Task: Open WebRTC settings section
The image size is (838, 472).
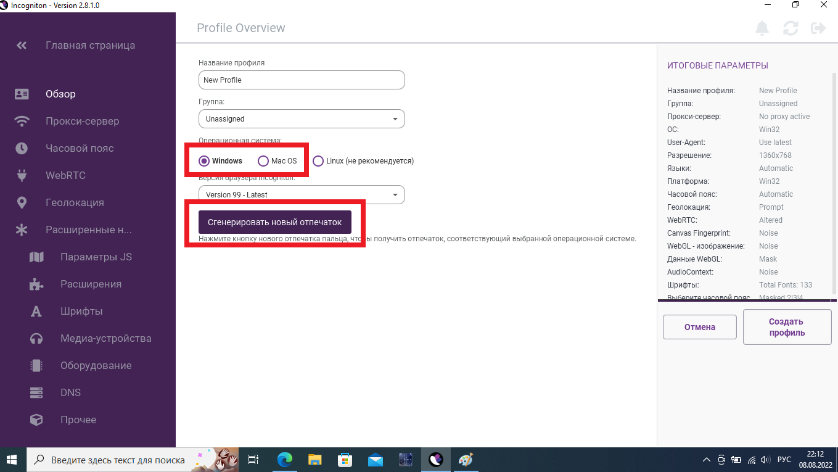Action: pos(65,175)
